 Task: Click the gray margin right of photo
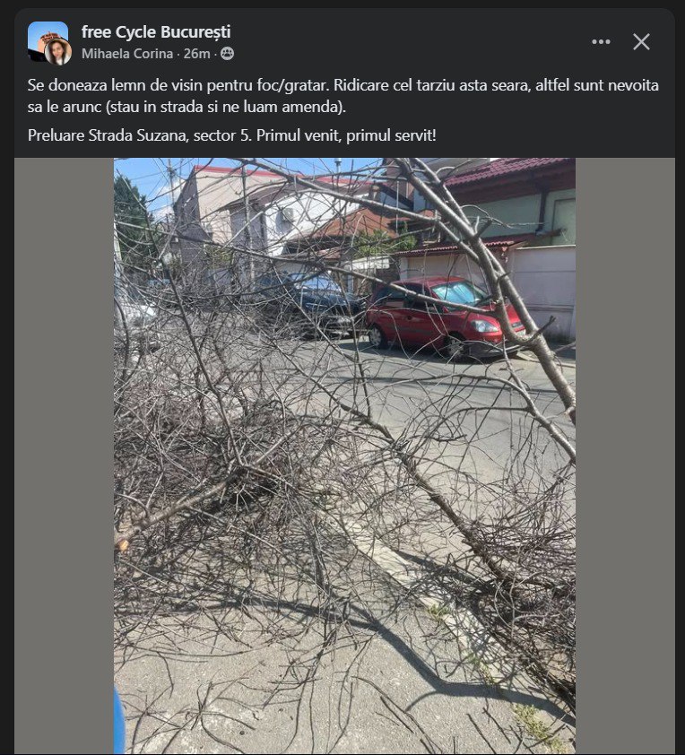625,456
